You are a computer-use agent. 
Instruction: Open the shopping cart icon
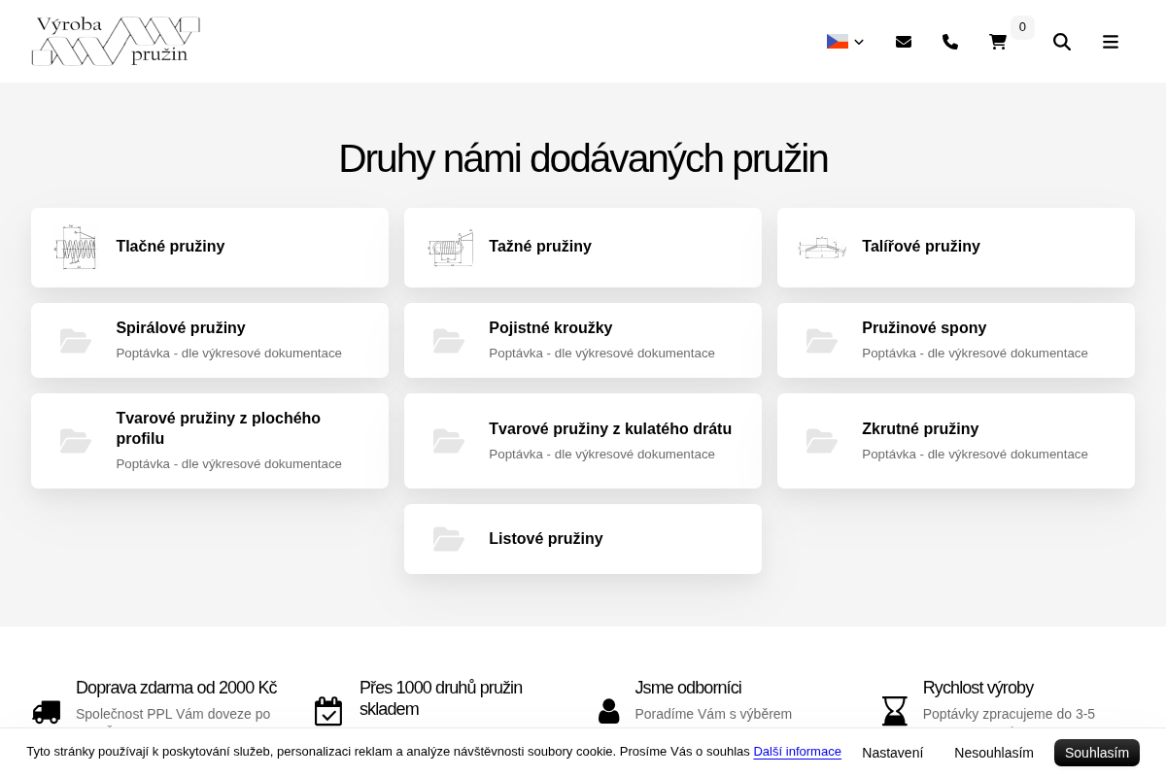pos(998,42)
